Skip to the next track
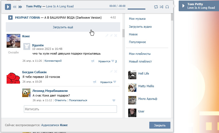Image resolution: width=219 pixels, height=133 pixels. pyautogui.click(x=20, y=7)
